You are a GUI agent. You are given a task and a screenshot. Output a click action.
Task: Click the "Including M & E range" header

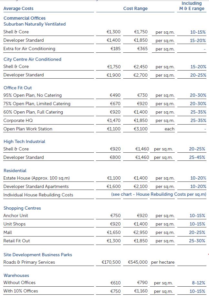[x=192, y=6]
